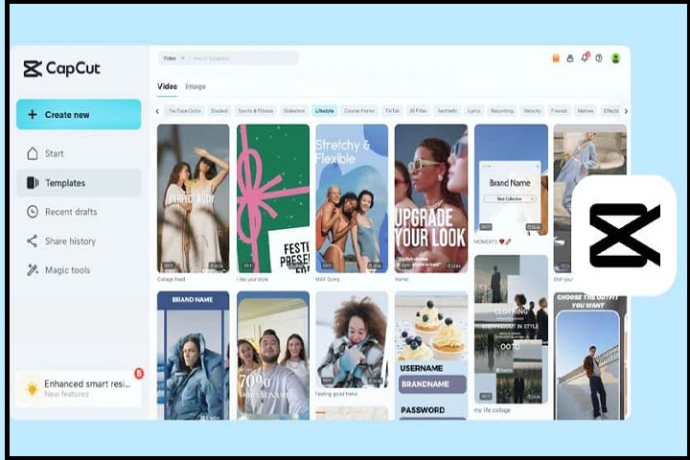Open the Upgrade Your Look template thumbnail
690x460 pixels.
point(430,199)
